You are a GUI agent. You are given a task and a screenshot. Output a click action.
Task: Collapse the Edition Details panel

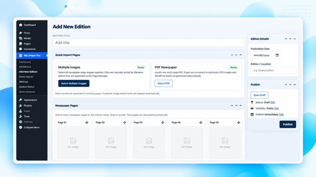(295, 39)
